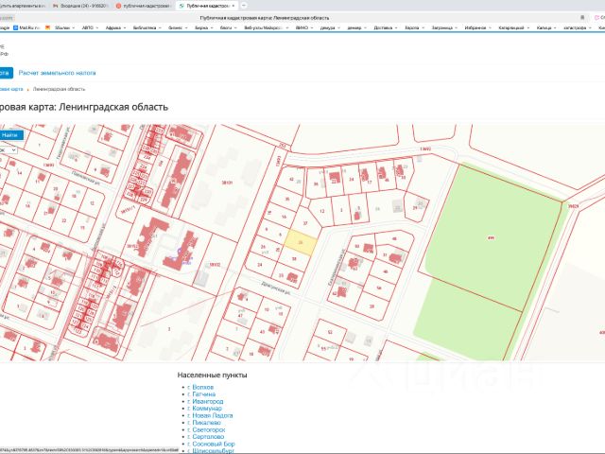Expand the Доставка bookmarks folder
The width and height of the screenshot is (605, 454).
click(384, 27)
